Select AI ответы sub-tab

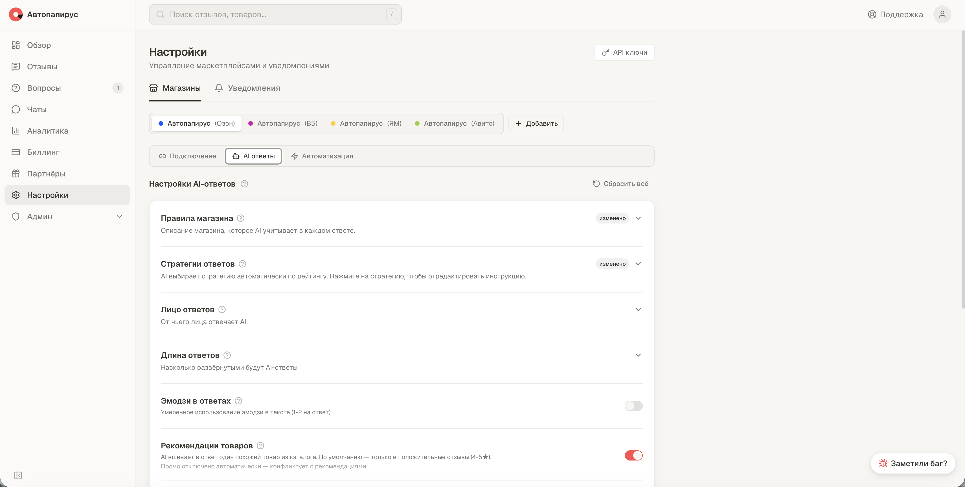(x=253, y=156)
